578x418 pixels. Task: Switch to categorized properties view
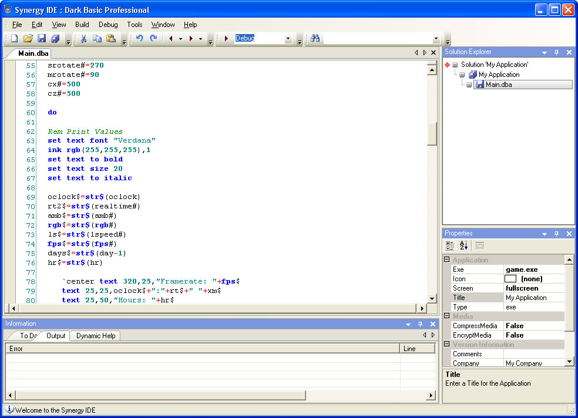tap(450, 245)
